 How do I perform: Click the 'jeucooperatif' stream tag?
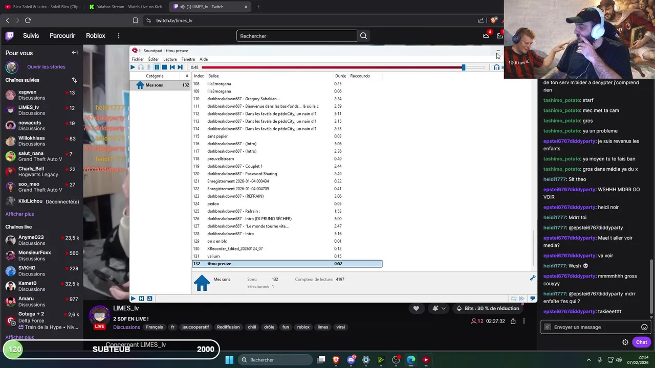pos(195,327)
